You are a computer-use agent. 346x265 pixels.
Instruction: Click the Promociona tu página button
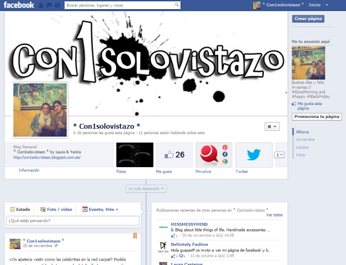click(317, 117)
